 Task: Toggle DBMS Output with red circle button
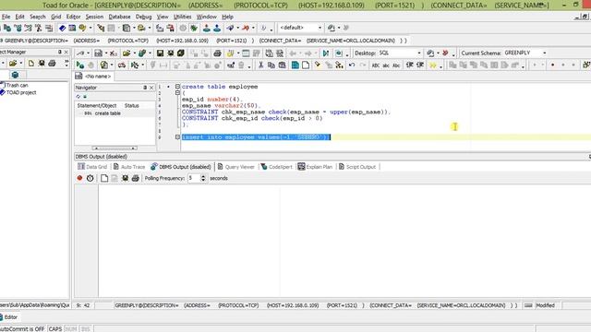[x=79, y=178]
